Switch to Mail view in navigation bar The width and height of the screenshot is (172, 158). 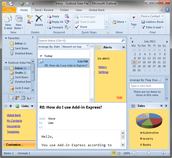click(x=12, y=98)
